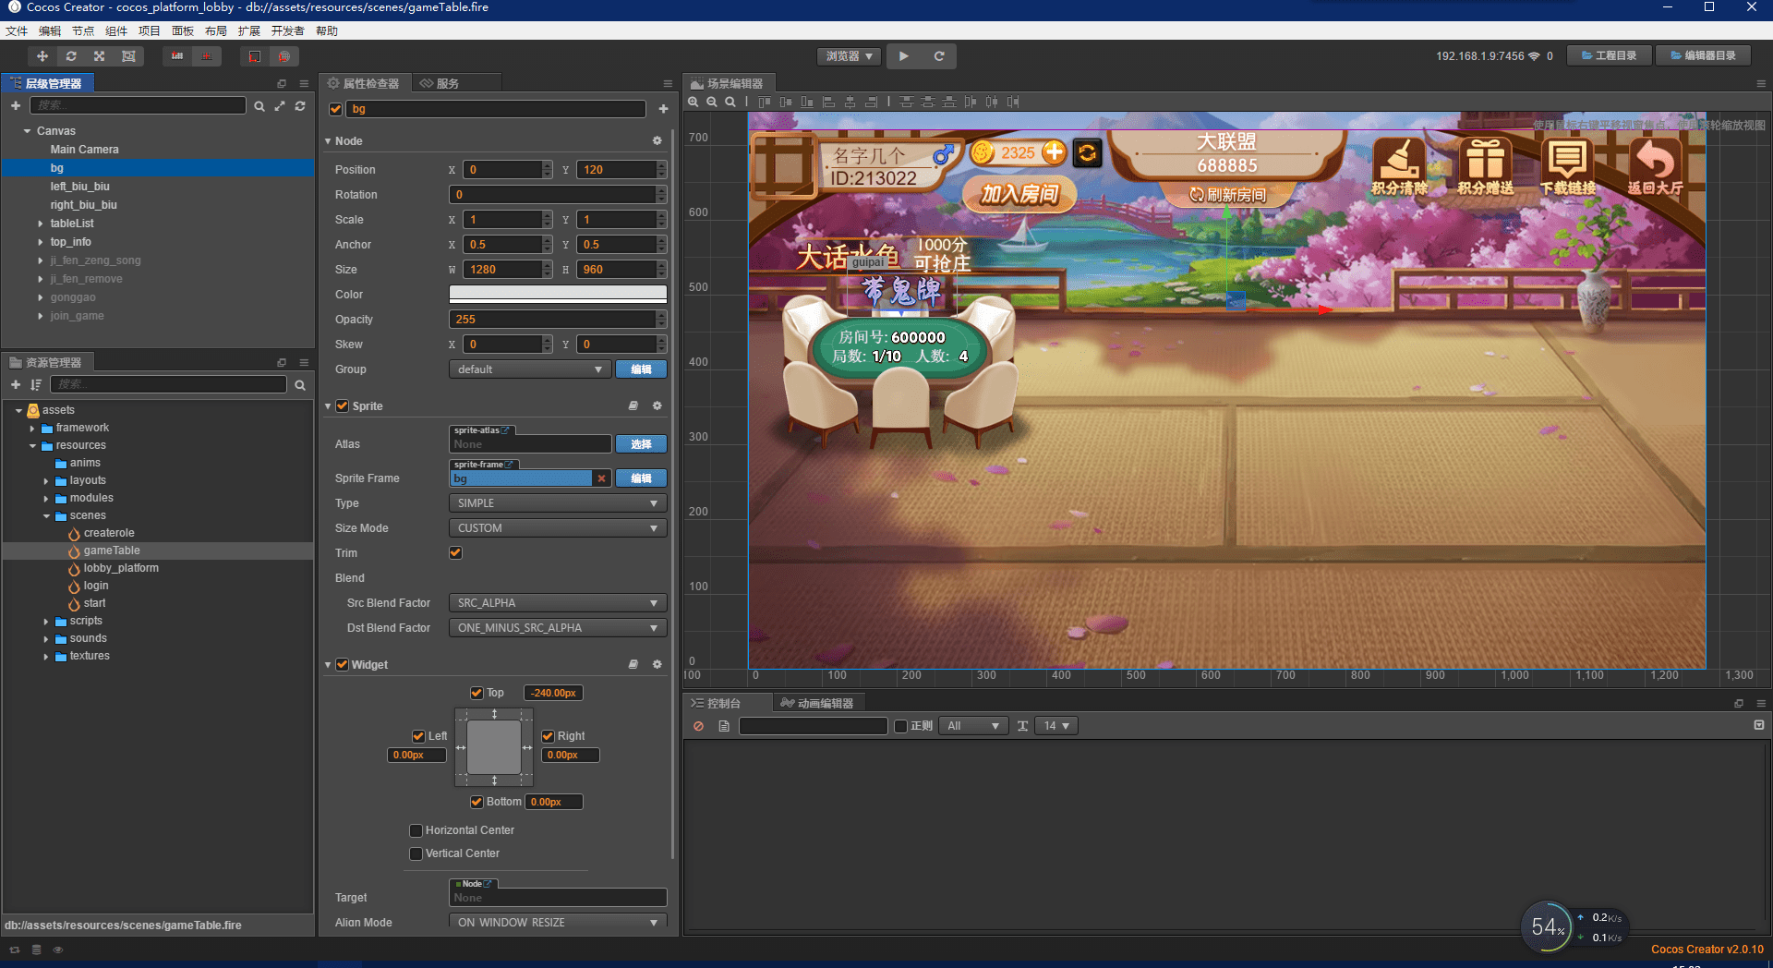Select the move transform tool
Image resolution: width=1773 pixels, height=968 pixels.
tap(42, 56)
